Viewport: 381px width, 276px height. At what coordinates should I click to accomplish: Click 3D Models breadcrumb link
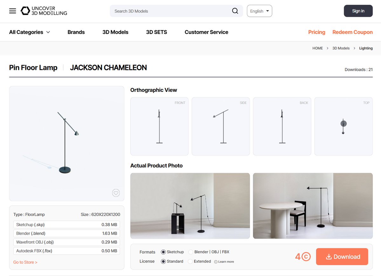point(341,48)
